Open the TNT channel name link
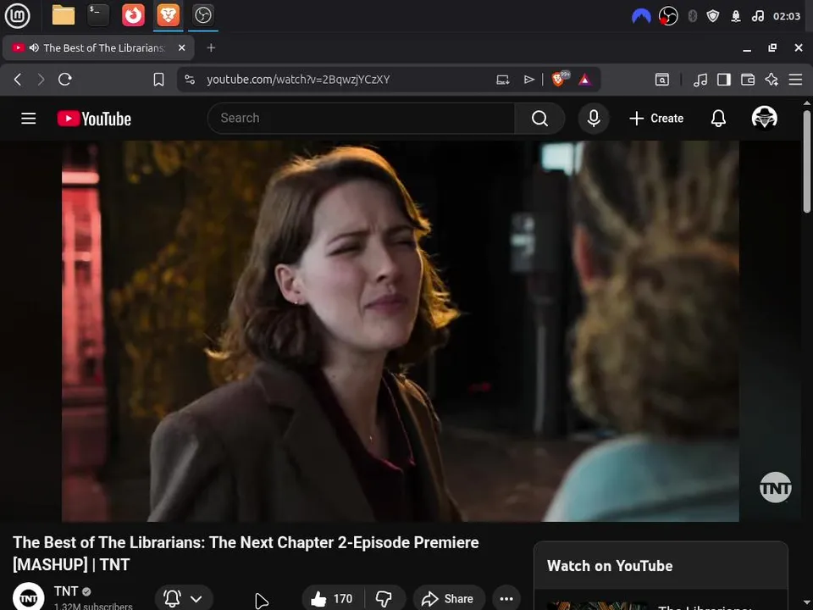Image resolution: width=813 pixels, height=610 pixels. (x=66, y=591)
